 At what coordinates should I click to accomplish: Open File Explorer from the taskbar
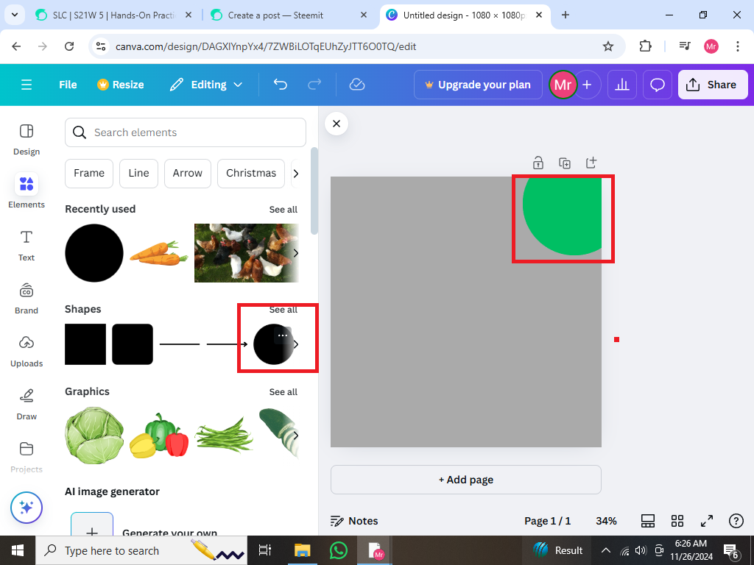point(303,550)
